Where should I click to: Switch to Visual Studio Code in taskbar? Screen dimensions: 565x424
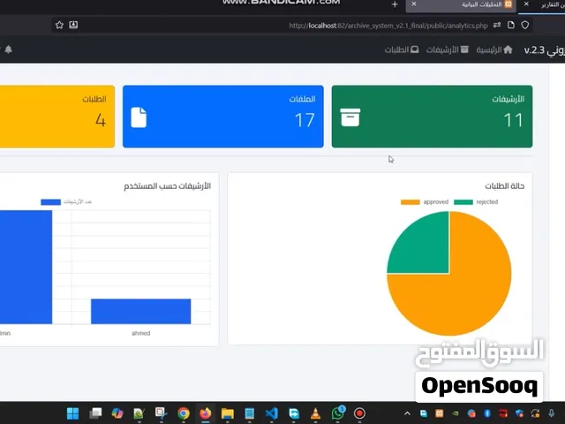[272, 413]
